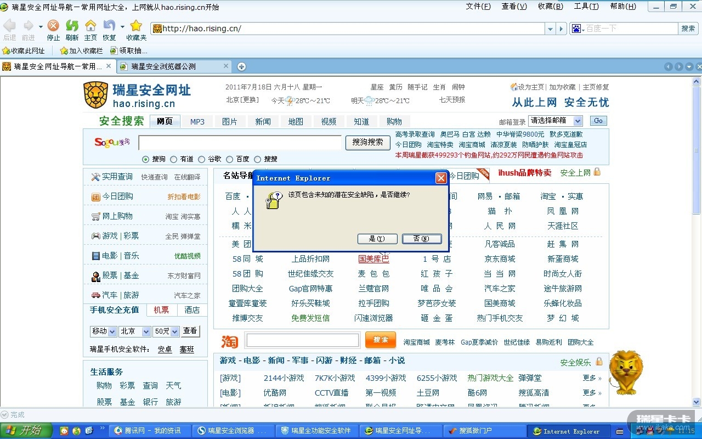Click 否(N) in the Internet Explorer dialog
Image resolution: width=702 pixels, height=439 pixels.
(x=422, y=239)
